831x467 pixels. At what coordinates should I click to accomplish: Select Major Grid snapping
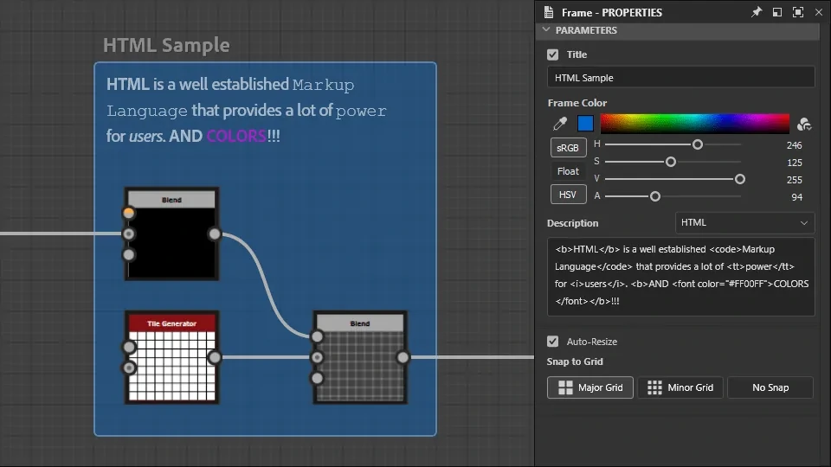pyautogui.click(x=589, y=387)
